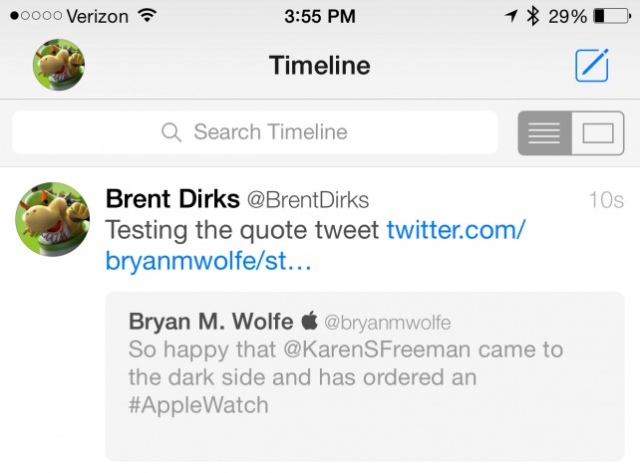Image resolution: width=640 pixels, height=473 pixels.
Task: Tap the @bryanmwolfe handle in the quote
Action: tap(388, 323)
